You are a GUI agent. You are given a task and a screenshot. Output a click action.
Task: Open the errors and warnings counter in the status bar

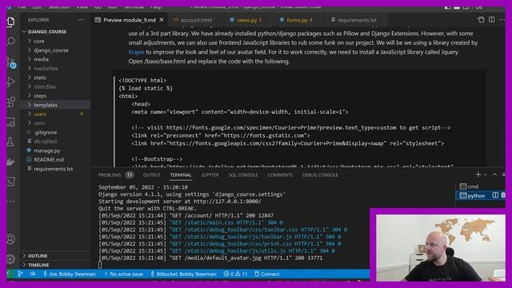coord(235,274)
